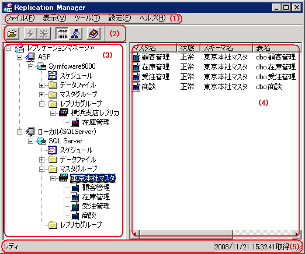Viewport: 305px width, 254px height.
Task: Open the ツール(T) menu
Action: (x=87, y=18)
